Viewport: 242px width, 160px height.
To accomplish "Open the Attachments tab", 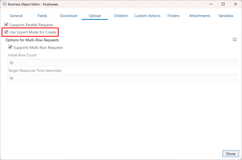I will click(200, 16).
